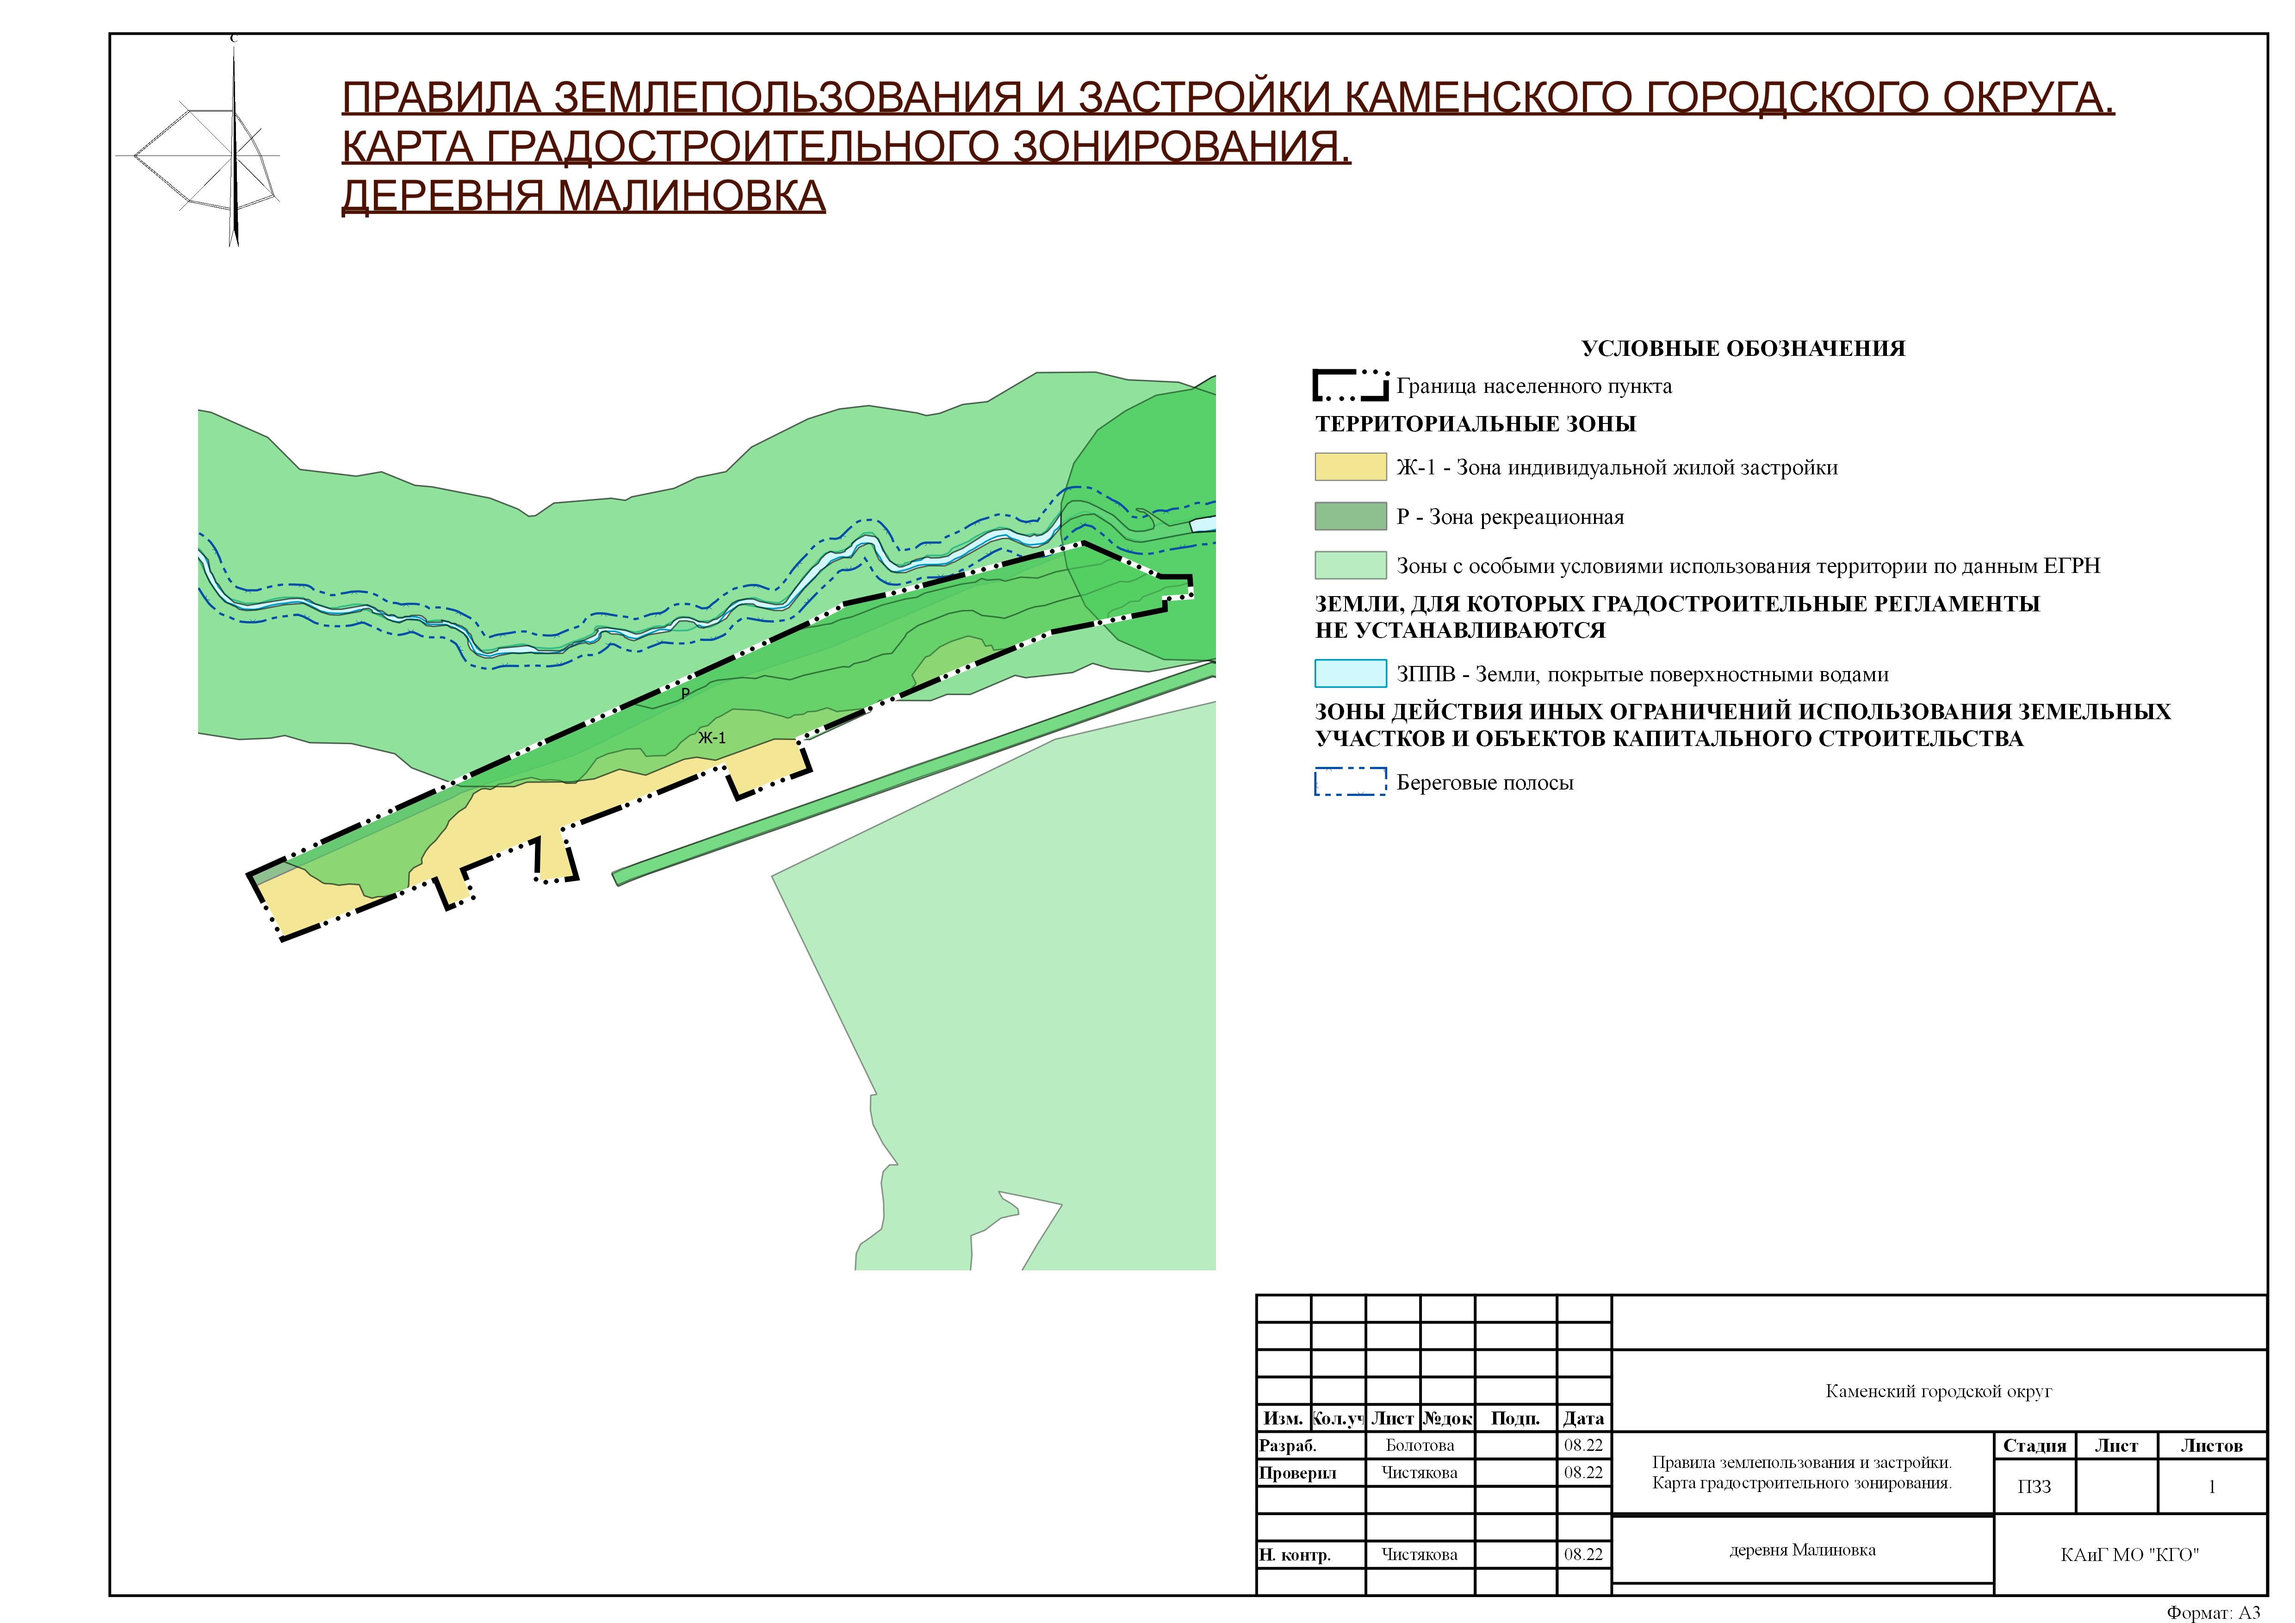Click the '№док' column header
Screen dimensions: 2295x1623
(x=1447, y=1418)
